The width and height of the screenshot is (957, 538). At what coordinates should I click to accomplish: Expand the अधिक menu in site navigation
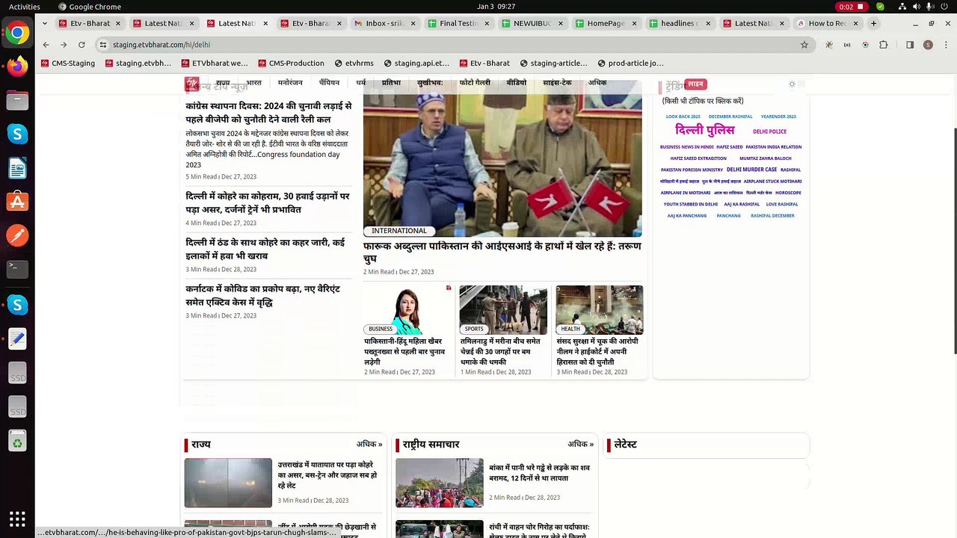(x=597, y=83)
